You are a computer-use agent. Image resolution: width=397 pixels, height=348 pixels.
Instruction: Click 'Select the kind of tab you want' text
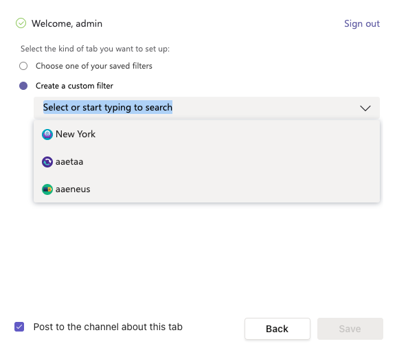pyautogui.click(x=95, y=49)
